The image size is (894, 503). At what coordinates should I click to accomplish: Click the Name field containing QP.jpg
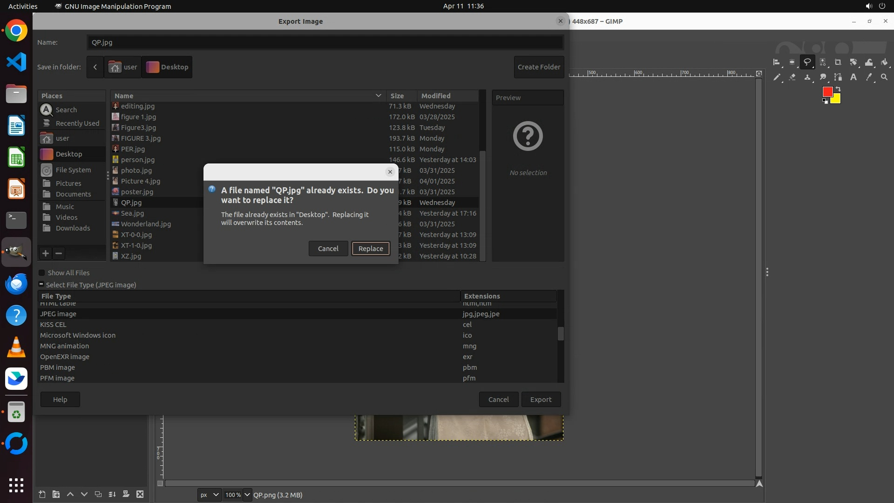[325, 42]
